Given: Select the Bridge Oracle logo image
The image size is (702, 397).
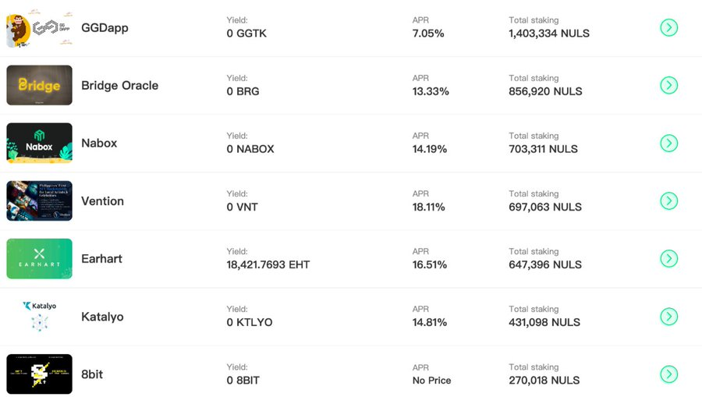Looking at the screenshot, I should (40, 85).
